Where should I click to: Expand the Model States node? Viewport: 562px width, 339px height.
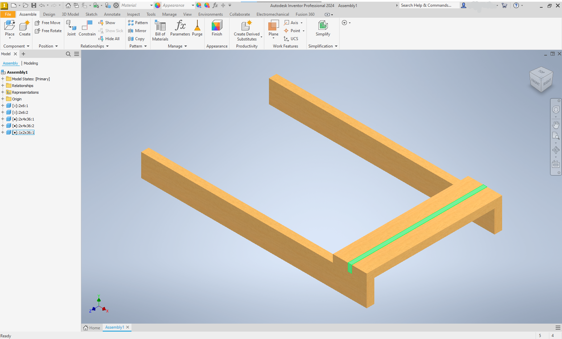click(3, 79)
